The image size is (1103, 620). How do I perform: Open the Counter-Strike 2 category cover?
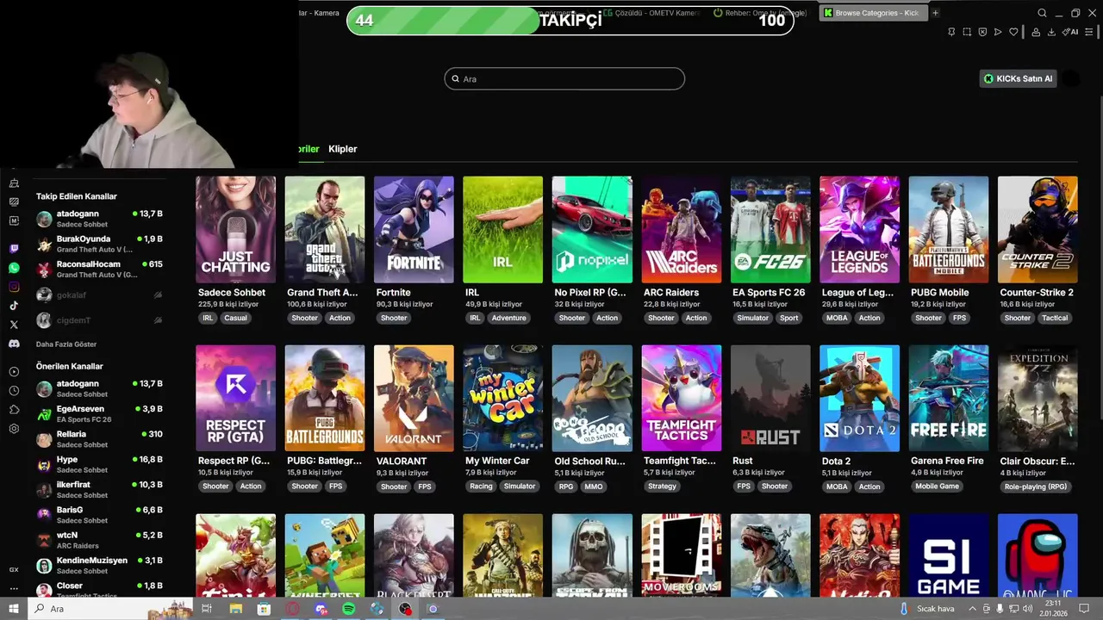coord(1038,230)
